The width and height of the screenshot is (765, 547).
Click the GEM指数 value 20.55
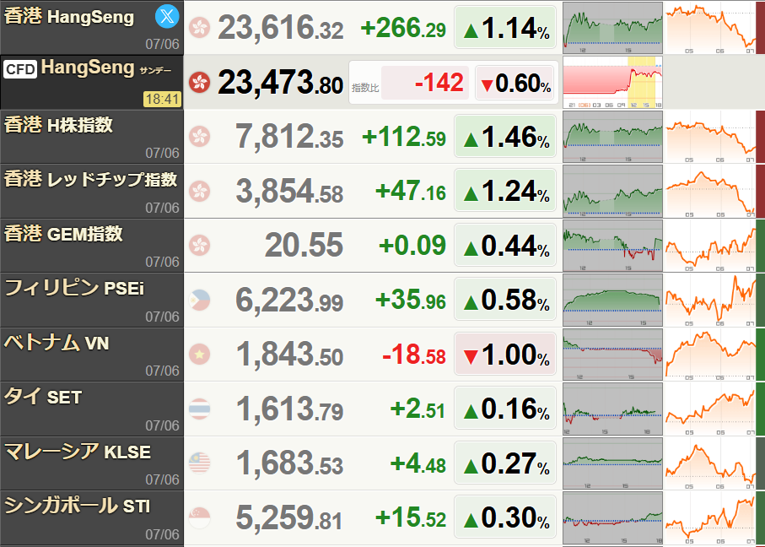(304, 245)
